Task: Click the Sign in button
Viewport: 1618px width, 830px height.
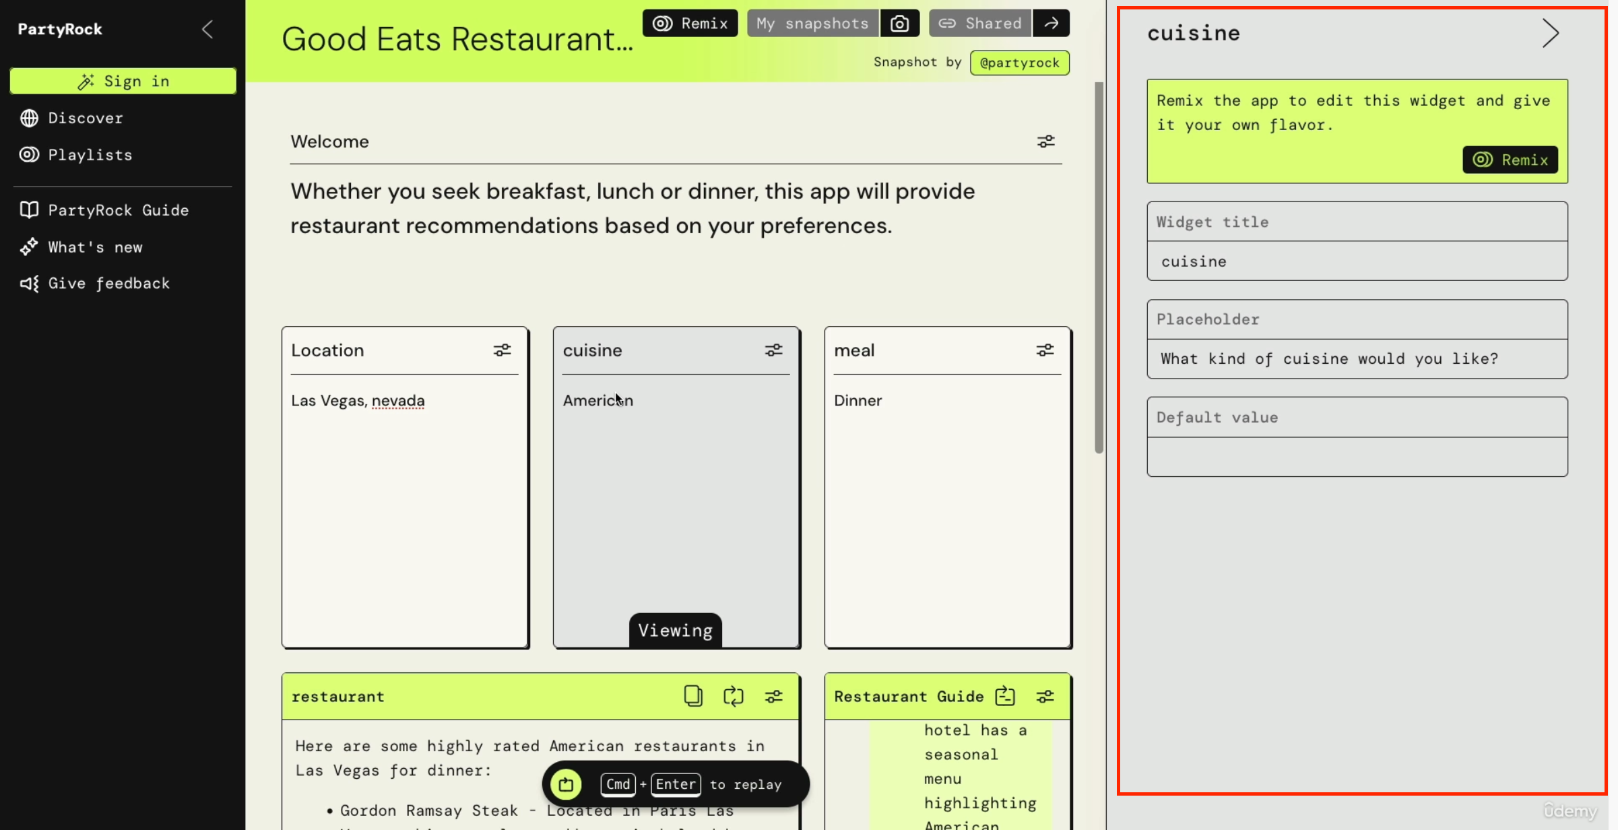Action: 123,81
